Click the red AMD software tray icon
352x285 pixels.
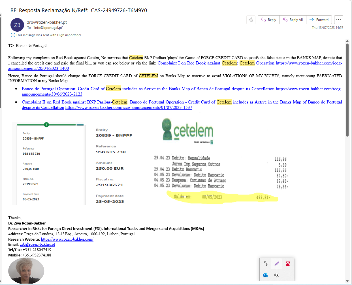click(288, 264)
